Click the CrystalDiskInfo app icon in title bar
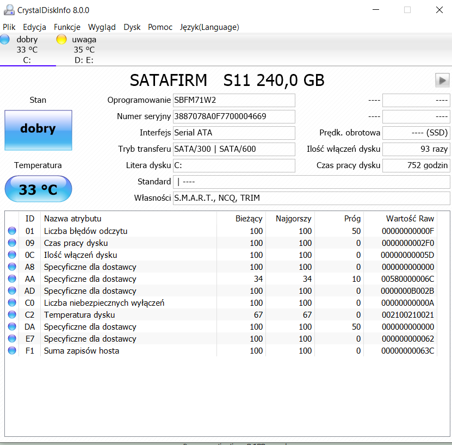 (x=9, y=10)
